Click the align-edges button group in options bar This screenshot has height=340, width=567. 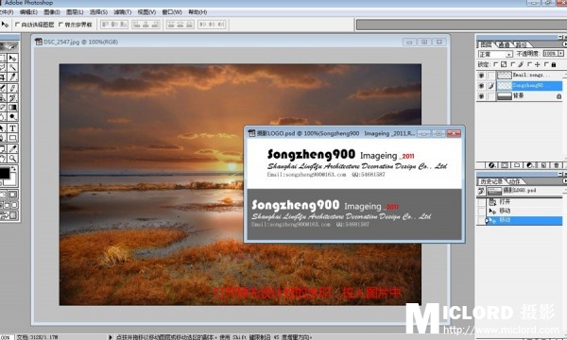click(114, 25)
